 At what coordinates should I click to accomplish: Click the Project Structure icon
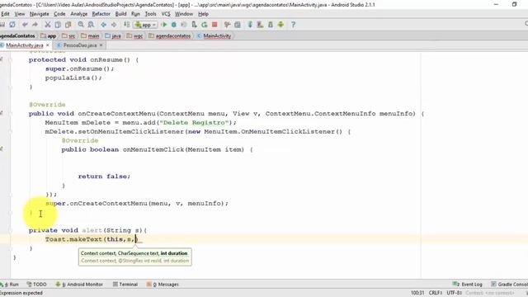pyautogui.click(x=238, y=25)
